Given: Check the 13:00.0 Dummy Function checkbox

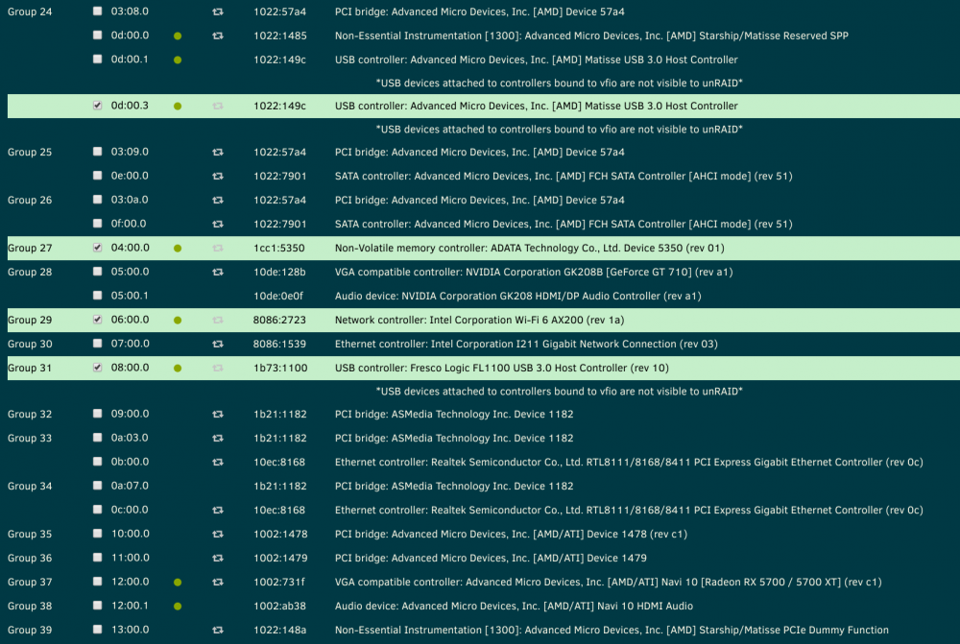Looking at the screenshot, I should tap(97, 630).
